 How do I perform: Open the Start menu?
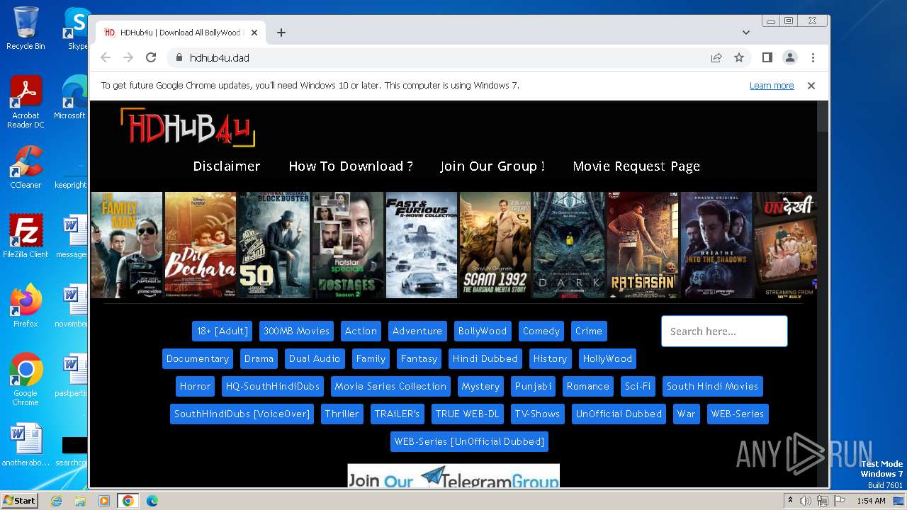point(19,501)
